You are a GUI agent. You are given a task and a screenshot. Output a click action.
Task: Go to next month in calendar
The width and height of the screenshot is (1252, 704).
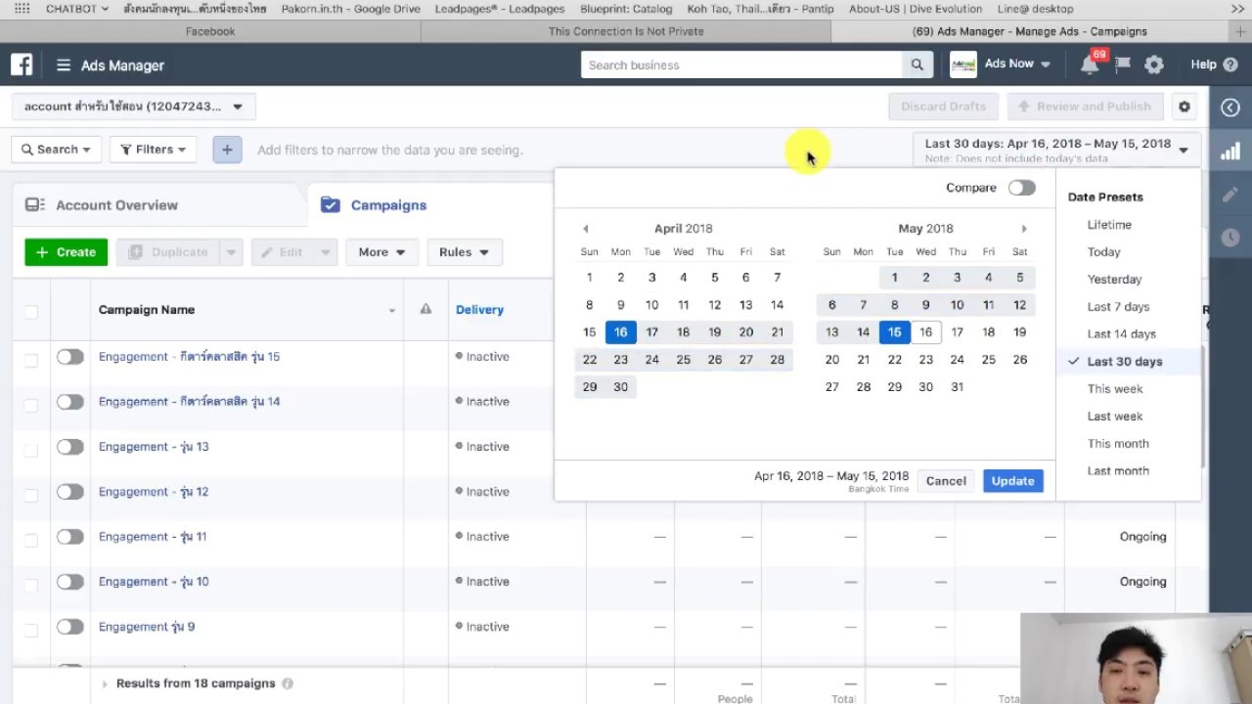pyautogui.click(x=1024, y=229)
